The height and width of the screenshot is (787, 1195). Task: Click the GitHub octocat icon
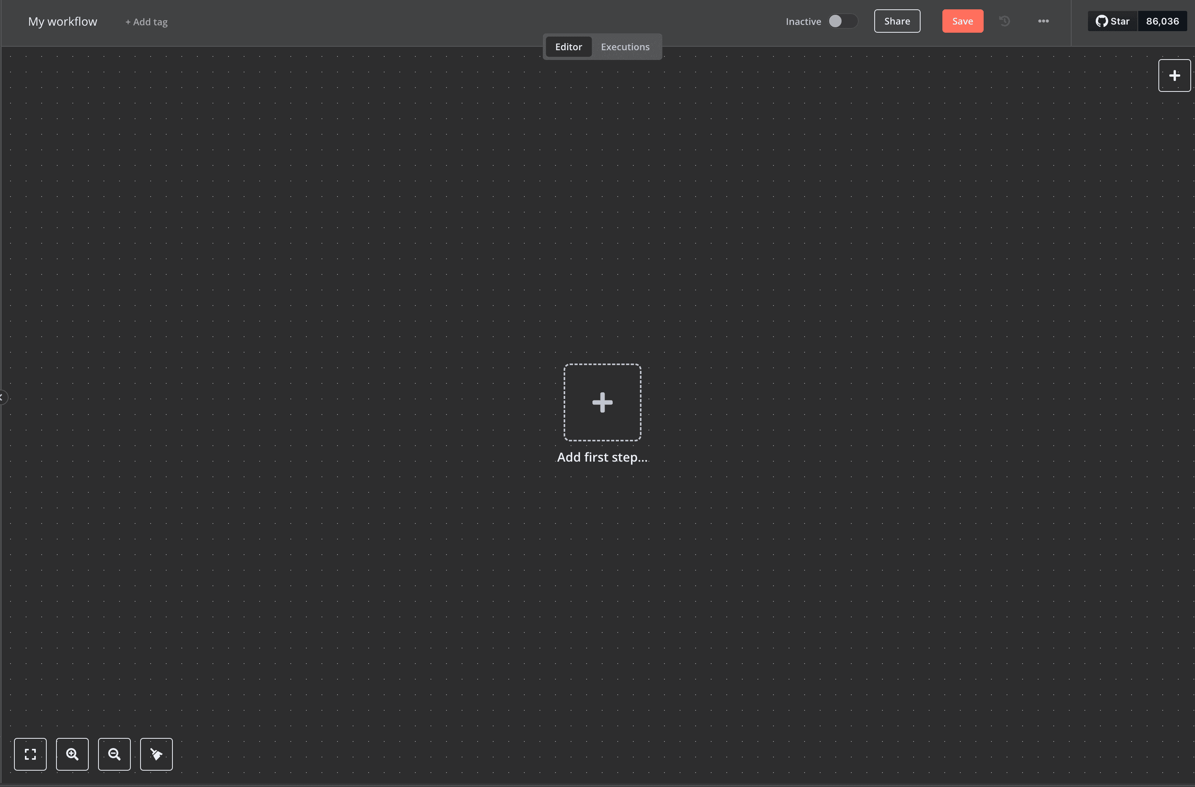[x=1102, y=21]
